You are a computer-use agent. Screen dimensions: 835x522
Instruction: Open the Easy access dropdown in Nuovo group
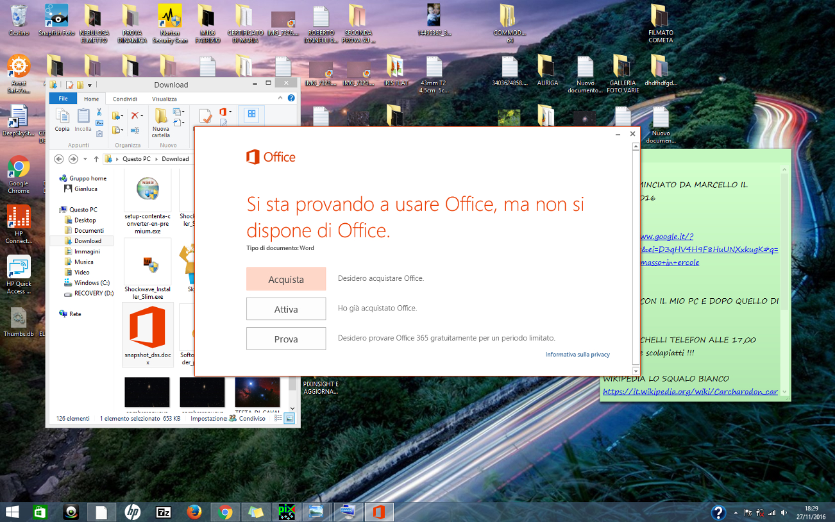183,122
